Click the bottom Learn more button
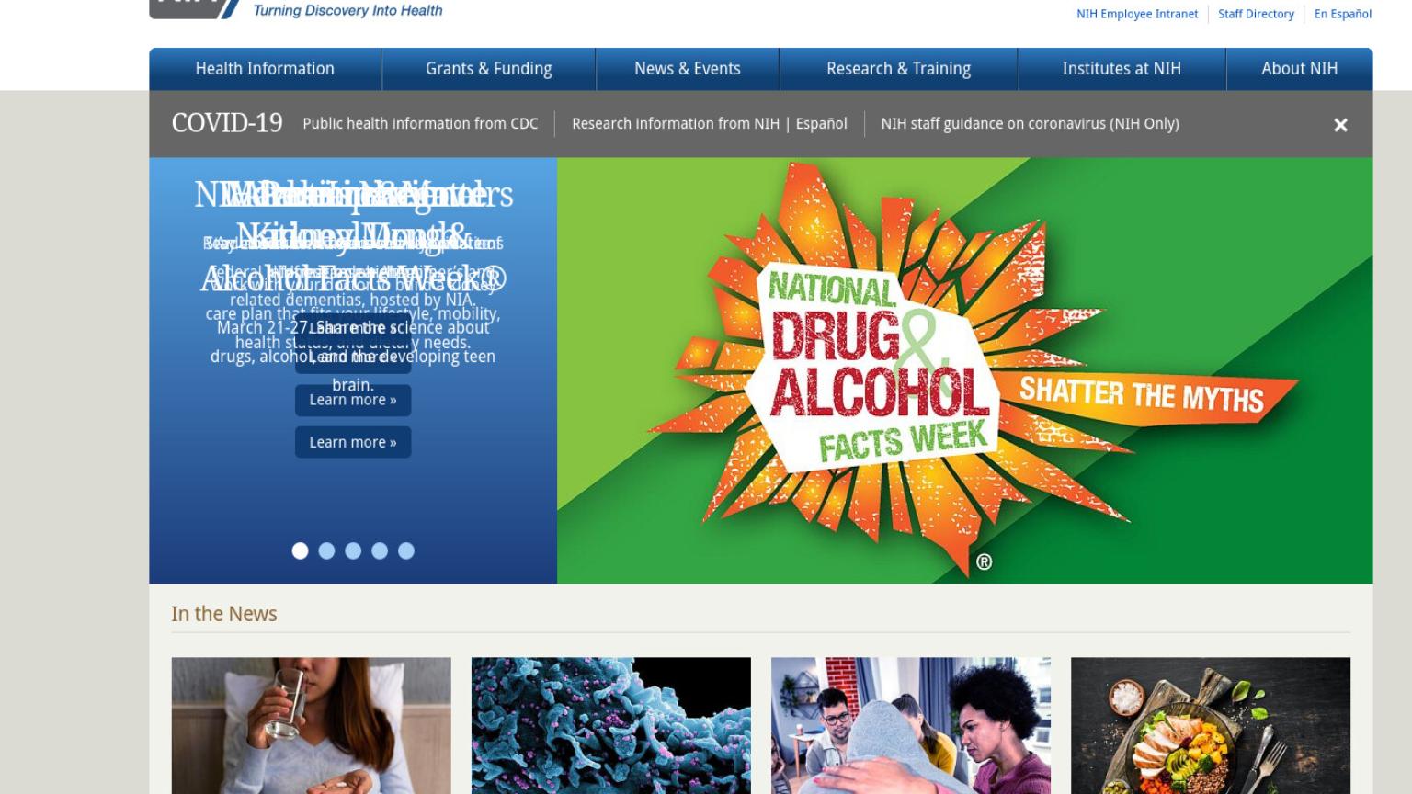The width and height of the screenshot is (1412, 794). [353, 442]
